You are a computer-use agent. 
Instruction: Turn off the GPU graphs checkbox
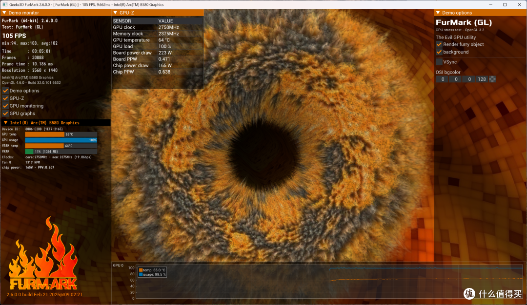coord(5,114)
